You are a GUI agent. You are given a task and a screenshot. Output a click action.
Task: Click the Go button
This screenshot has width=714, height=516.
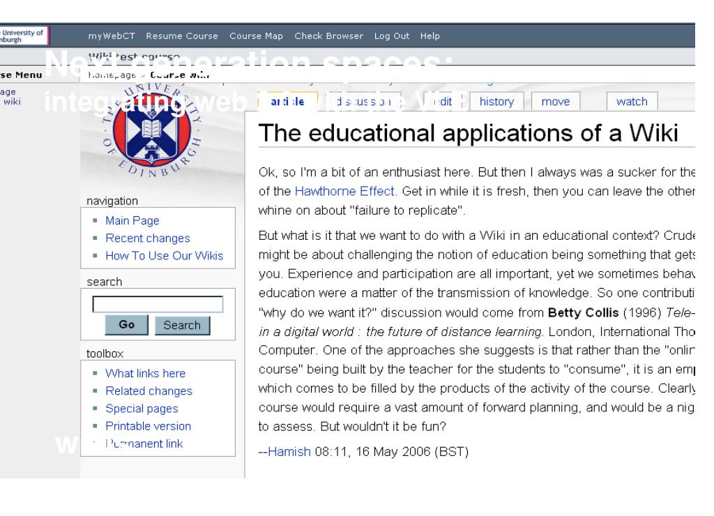point(127,325)
